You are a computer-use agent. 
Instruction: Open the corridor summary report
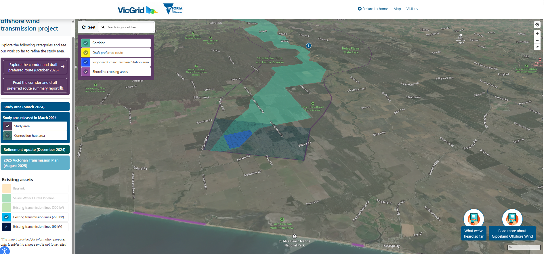coord(35,85)
